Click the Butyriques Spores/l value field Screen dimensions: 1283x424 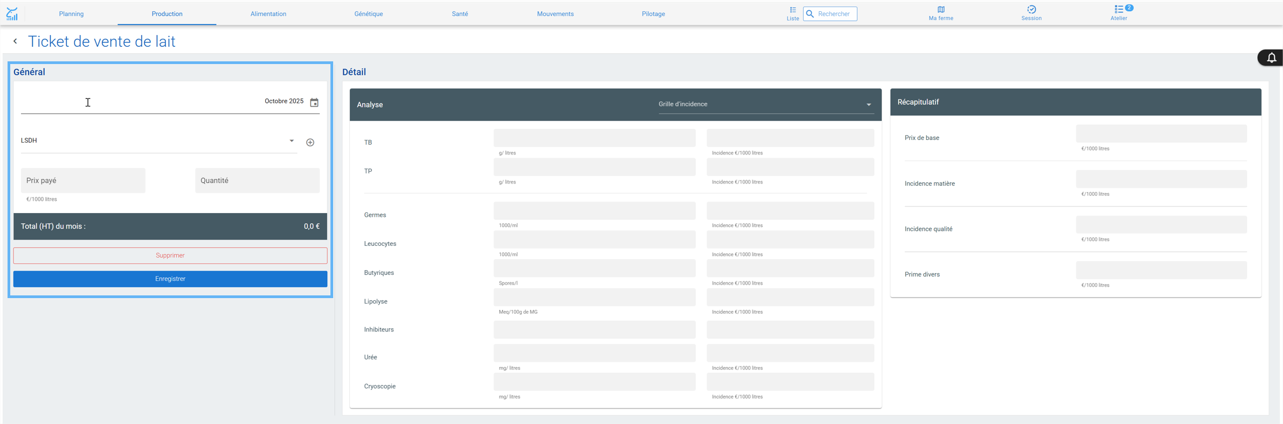(595, 268)
